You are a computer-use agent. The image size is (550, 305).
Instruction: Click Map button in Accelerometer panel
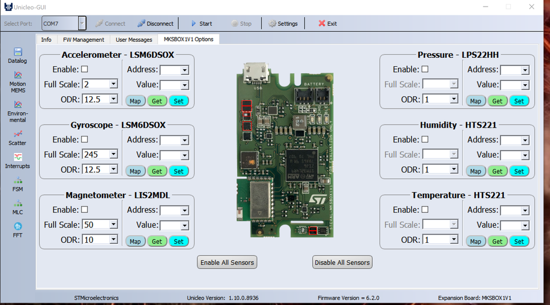135,101
